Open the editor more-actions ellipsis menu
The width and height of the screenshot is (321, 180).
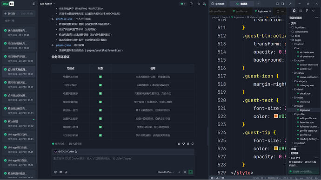(x=283, y=11)
